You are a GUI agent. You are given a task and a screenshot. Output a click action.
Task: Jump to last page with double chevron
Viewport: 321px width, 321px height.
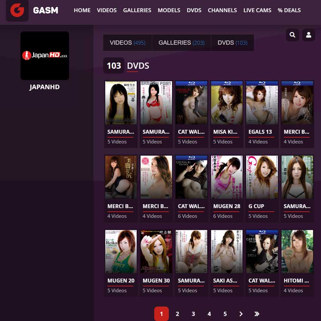[257, 313]
